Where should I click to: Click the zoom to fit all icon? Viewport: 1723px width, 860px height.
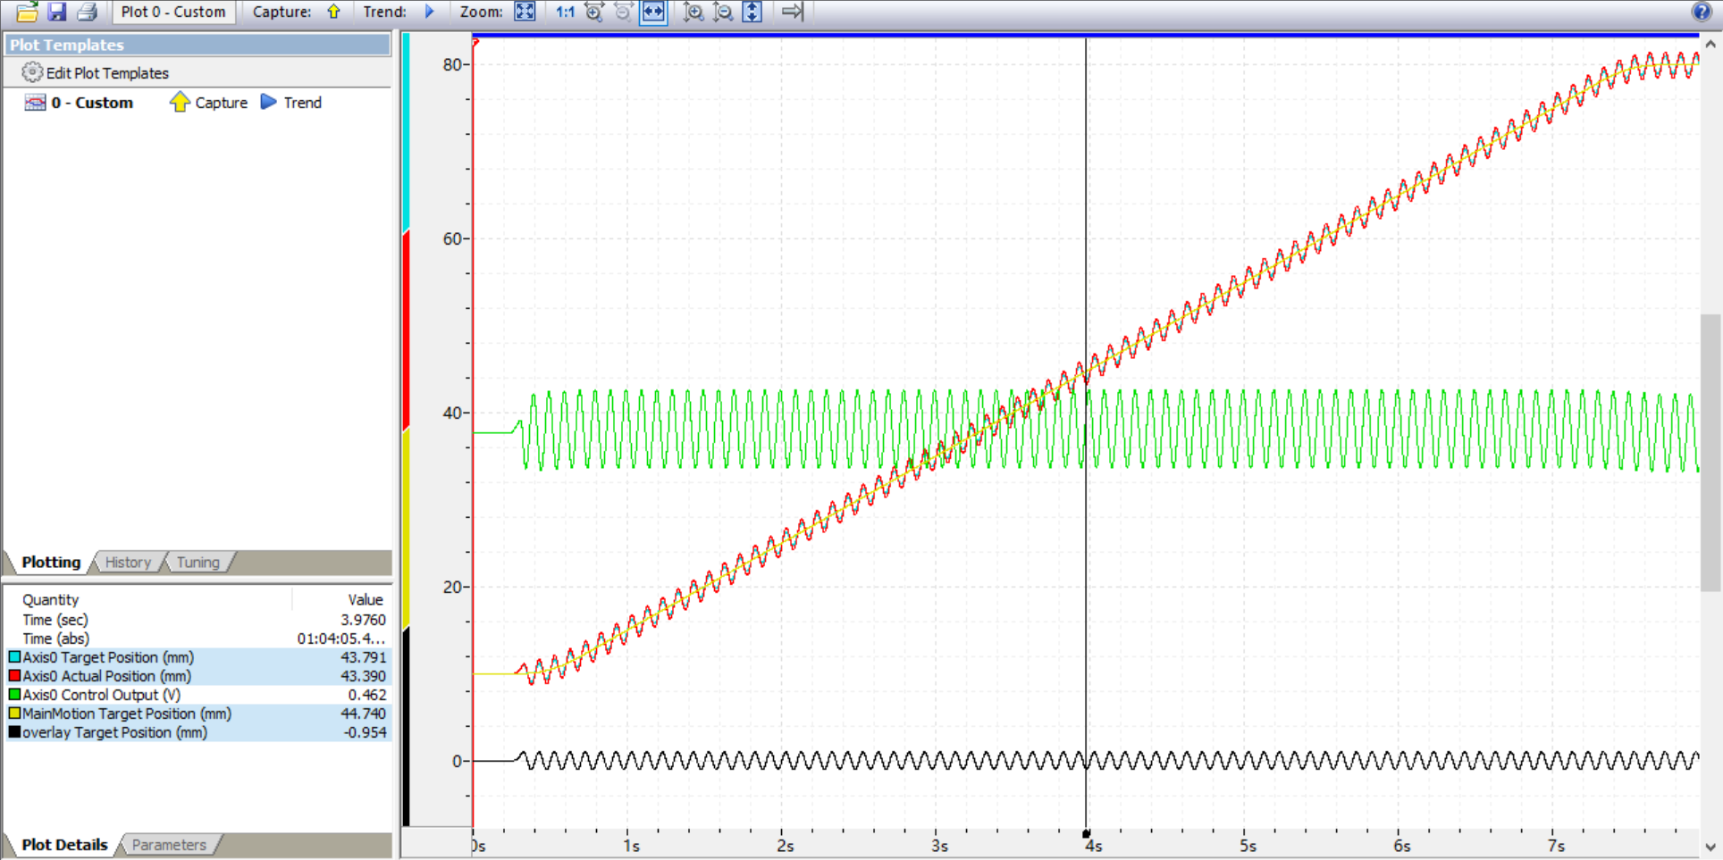coord(525,12)
